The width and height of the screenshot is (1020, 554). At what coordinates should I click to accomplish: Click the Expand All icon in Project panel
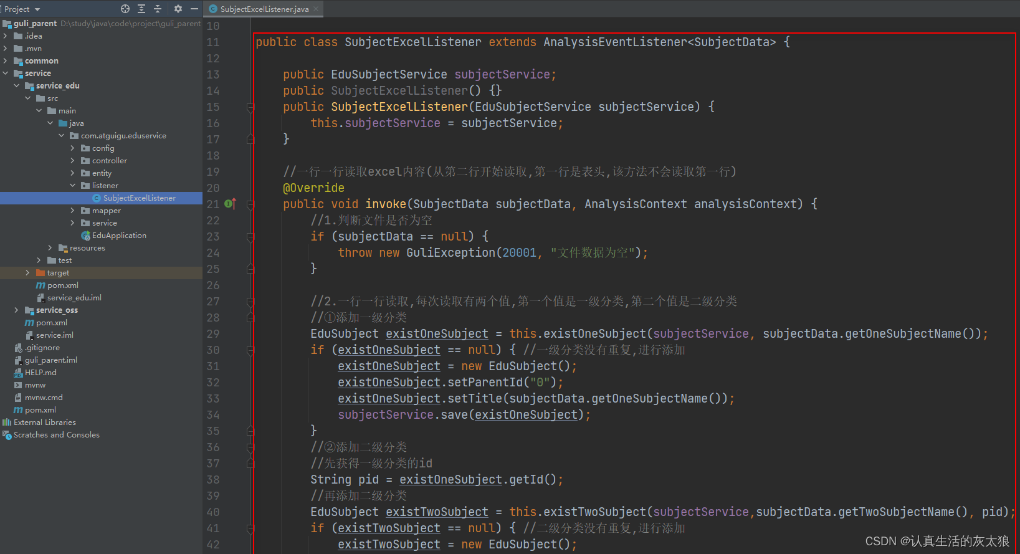[141, 9]
